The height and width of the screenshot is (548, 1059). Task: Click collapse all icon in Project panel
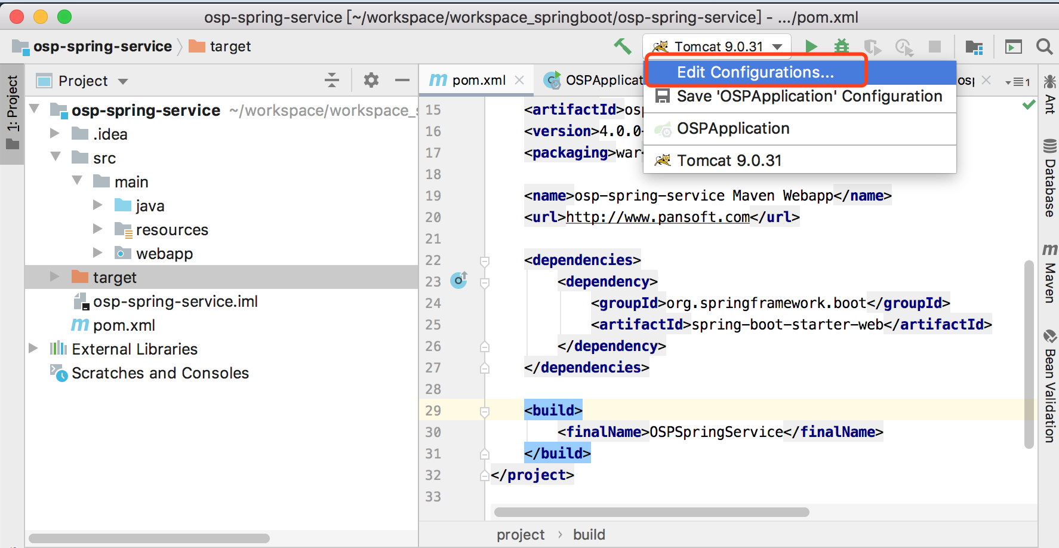[x=332, y=80]
